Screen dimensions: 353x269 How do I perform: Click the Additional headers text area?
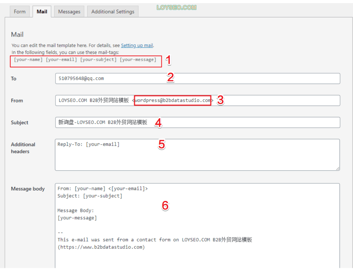point(197,155)
